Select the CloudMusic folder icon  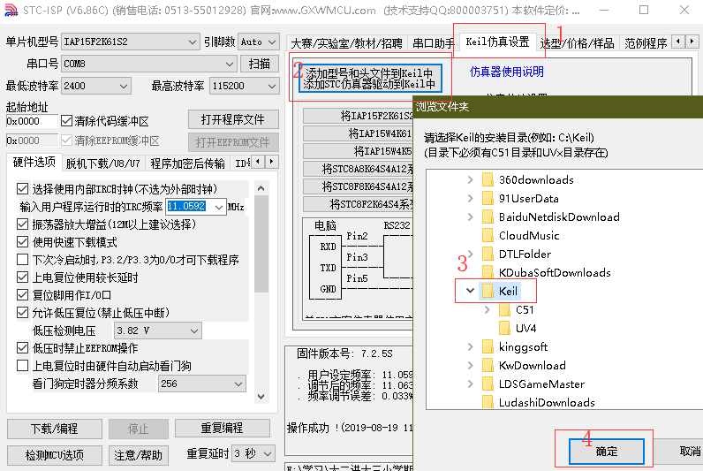pyautogui.click(x=488, y=235)
